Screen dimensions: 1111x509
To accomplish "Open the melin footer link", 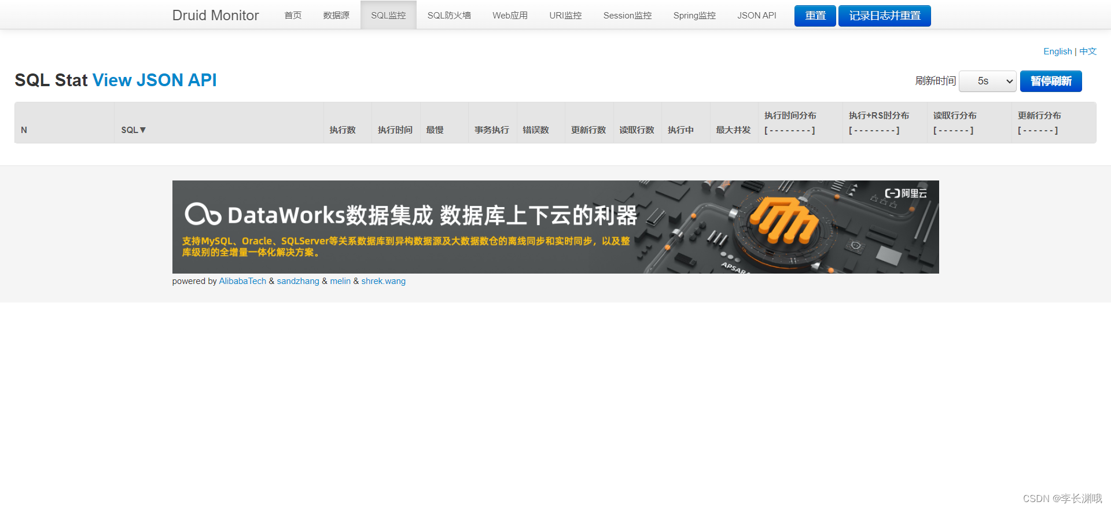I will (340, 281).
